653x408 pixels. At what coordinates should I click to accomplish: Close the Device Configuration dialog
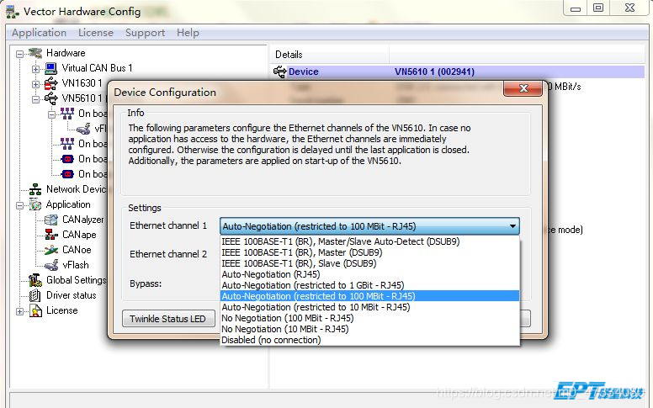523,87
